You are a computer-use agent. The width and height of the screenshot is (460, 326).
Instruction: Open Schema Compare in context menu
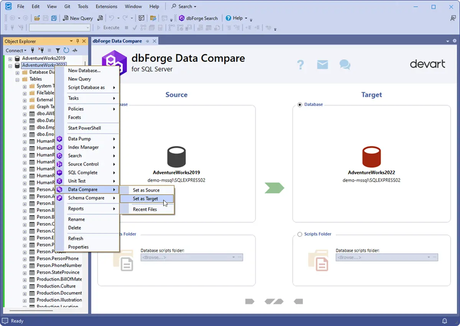[x=86, y=198]
